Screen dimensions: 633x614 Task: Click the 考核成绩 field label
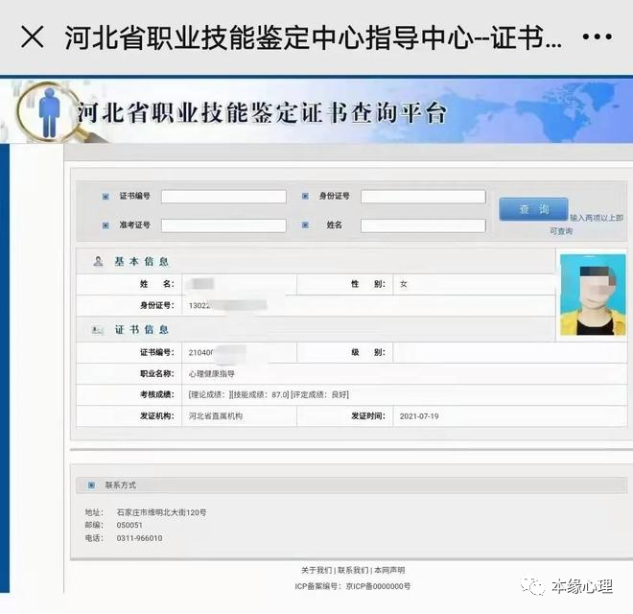pos(157,394)
